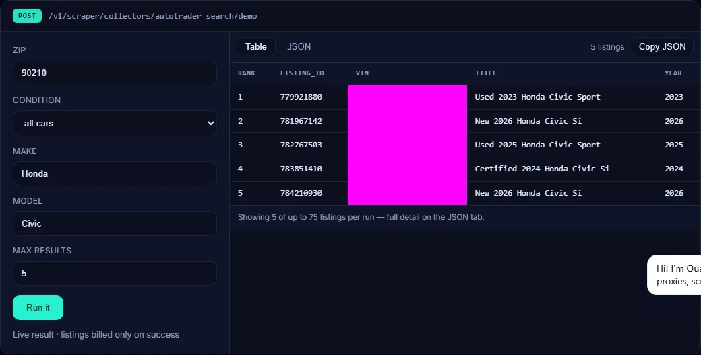This screenshot has width=701, height=355.
Task: Select listing ID 782767503
Action: point(301,145)
